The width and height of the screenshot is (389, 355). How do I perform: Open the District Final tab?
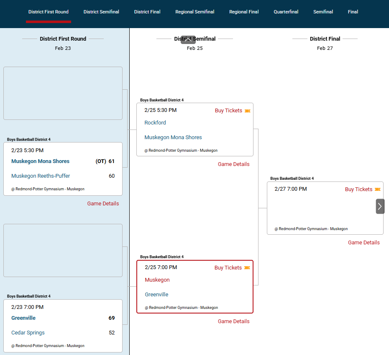point(147,12)
